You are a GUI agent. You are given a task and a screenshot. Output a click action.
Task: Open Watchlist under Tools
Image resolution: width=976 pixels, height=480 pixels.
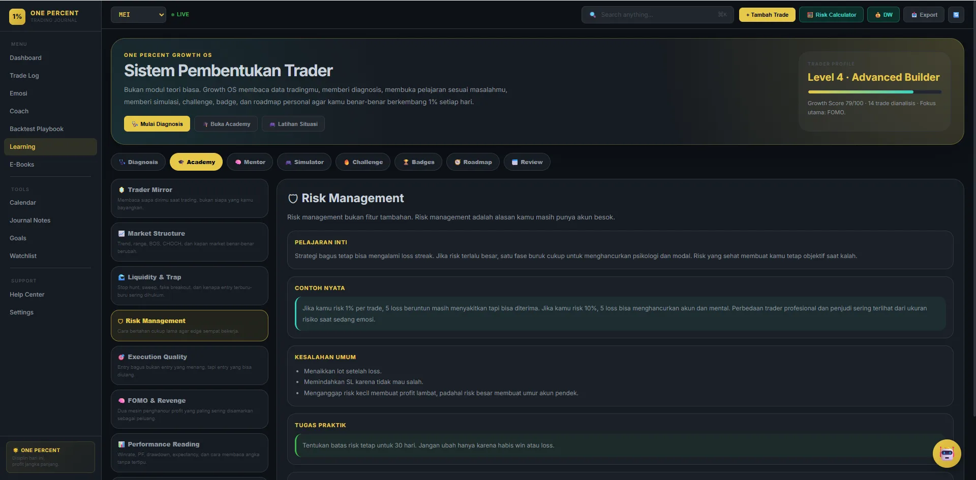click(50, 256)
